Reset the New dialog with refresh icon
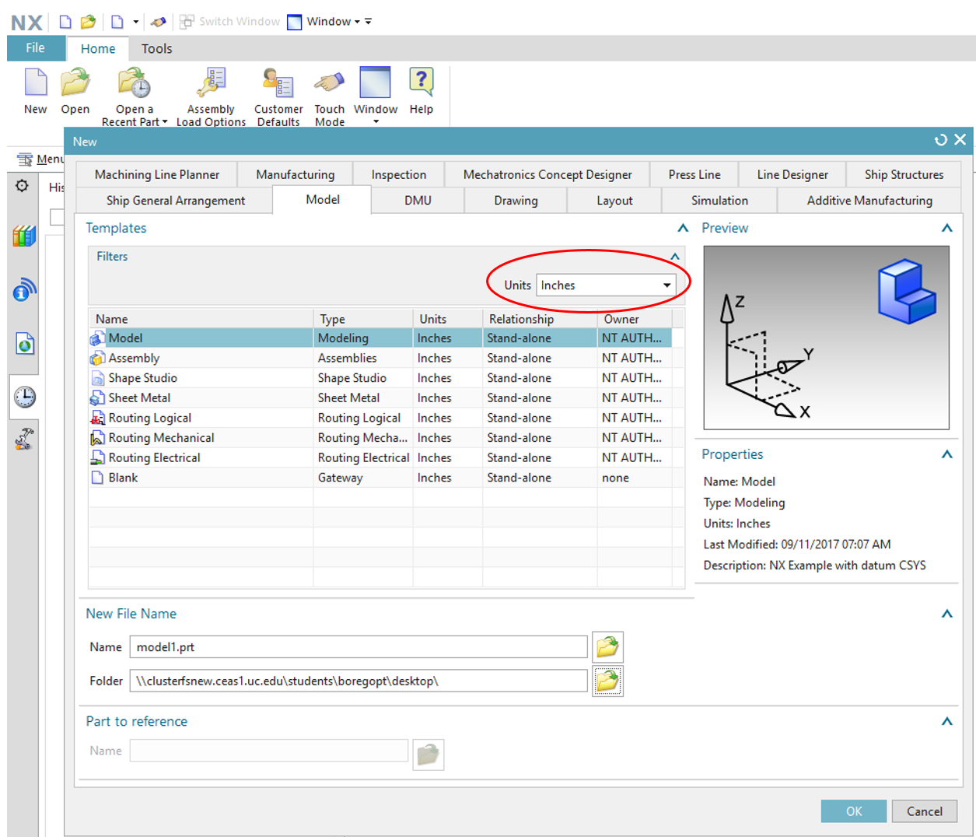The width and height of the screenshot is (976, 837). point(941,140)
